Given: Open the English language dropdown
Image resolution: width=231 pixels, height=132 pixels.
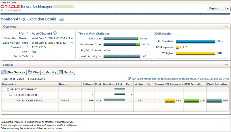Looking at the screenshot, I should click(x=218, y=8).
